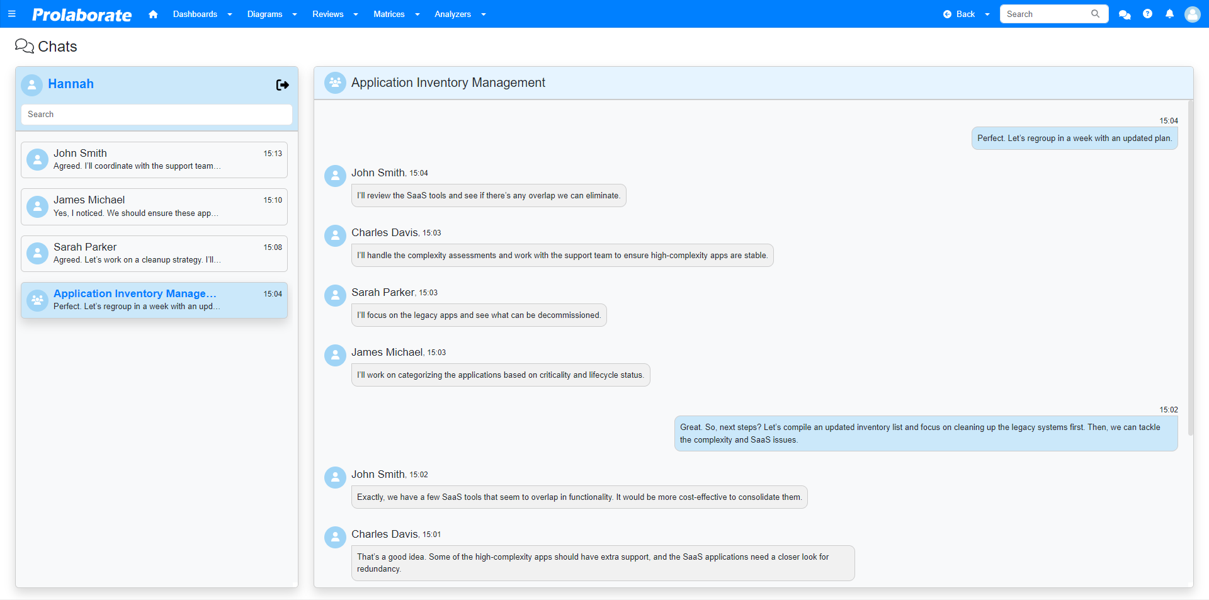The height and width of the screenshot is (600, 1209).
Task: Click the exit chat icon beside Hannah
Action: [282, 85]
